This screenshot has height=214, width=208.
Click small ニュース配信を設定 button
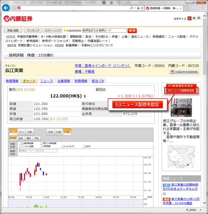(181, 90)
